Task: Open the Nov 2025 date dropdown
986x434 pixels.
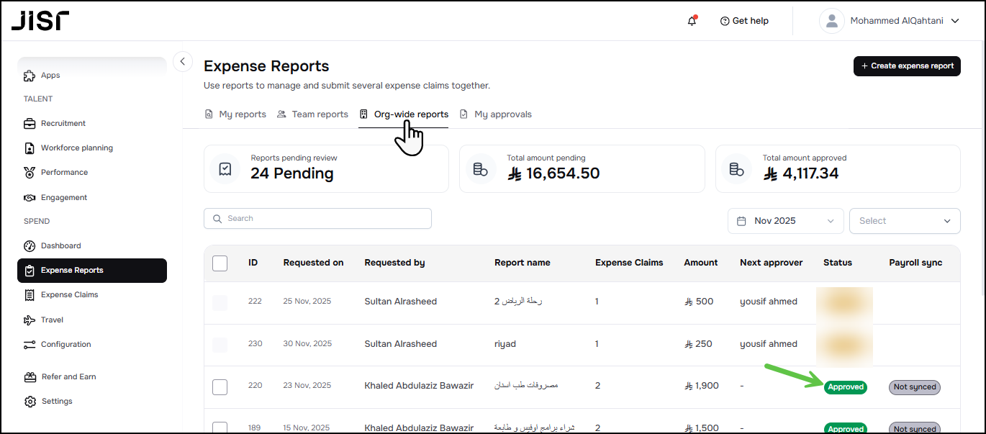Action: pyautogui.click(x=785, y=221)
